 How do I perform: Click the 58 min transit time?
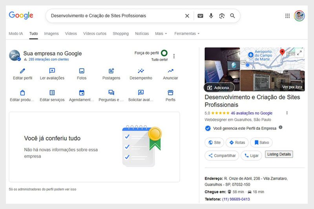tap(238, 192)
